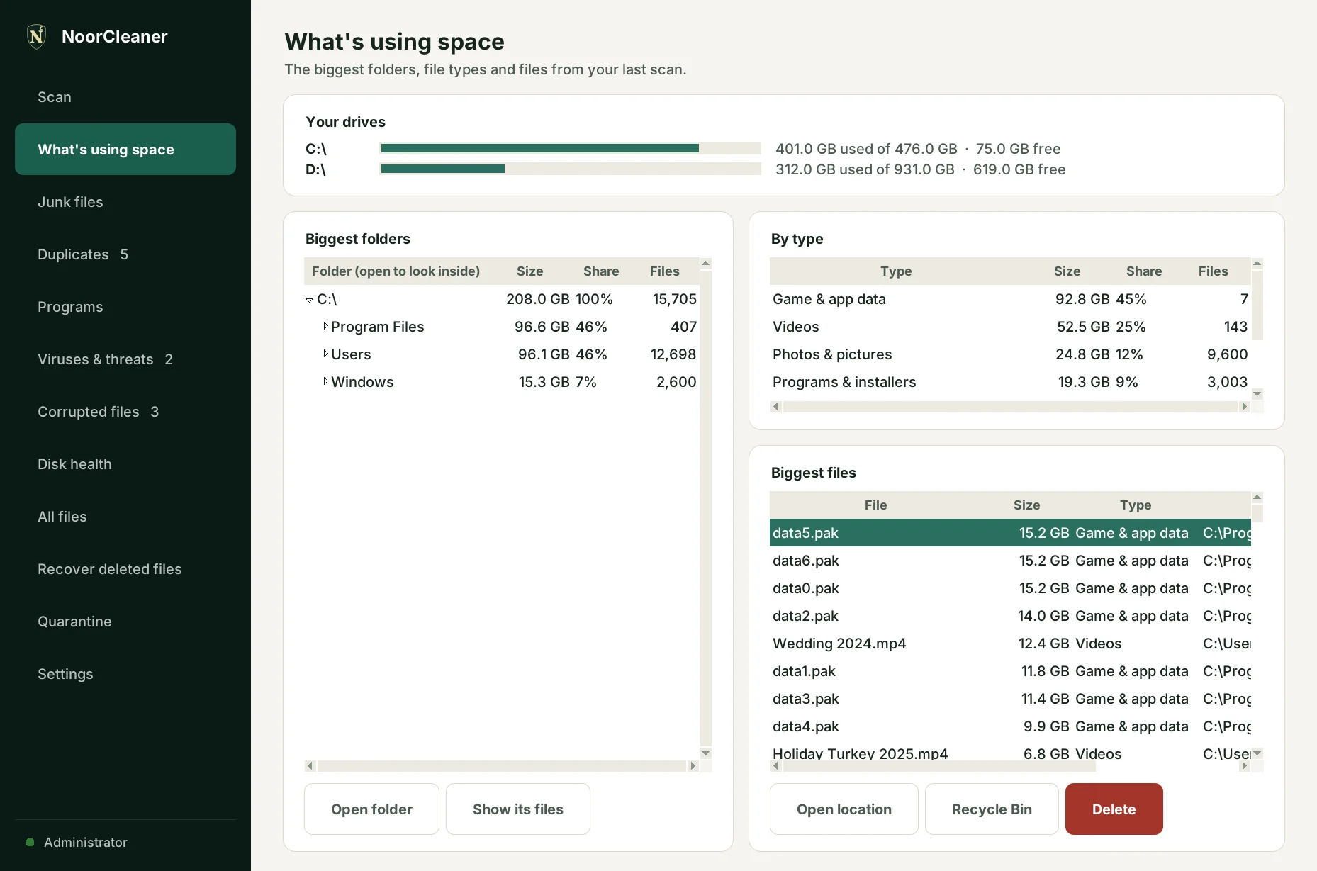
Task: Open the Duplicates section
Action: 125,254
